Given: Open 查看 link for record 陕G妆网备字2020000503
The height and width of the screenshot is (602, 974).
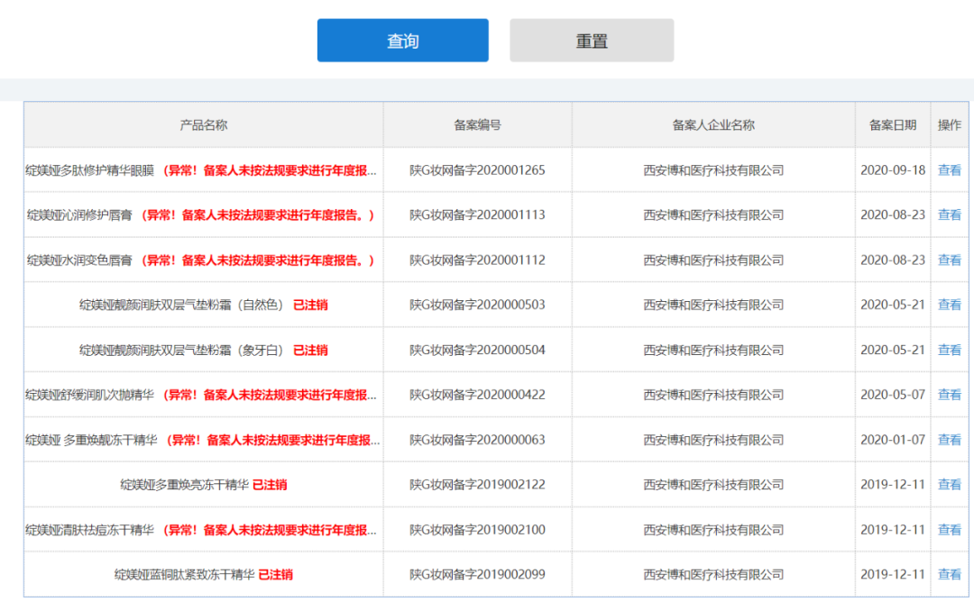Looking at the screenshot, I should 949,305.
